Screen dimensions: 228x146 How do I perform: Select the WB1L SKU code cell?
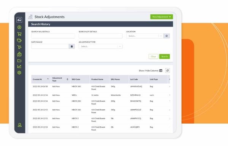coord(74,95)
